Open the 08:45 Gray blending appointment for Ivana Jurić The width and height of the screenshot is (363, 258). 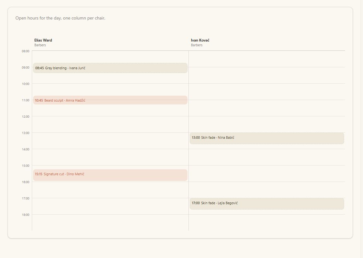(x=110, y=68)
